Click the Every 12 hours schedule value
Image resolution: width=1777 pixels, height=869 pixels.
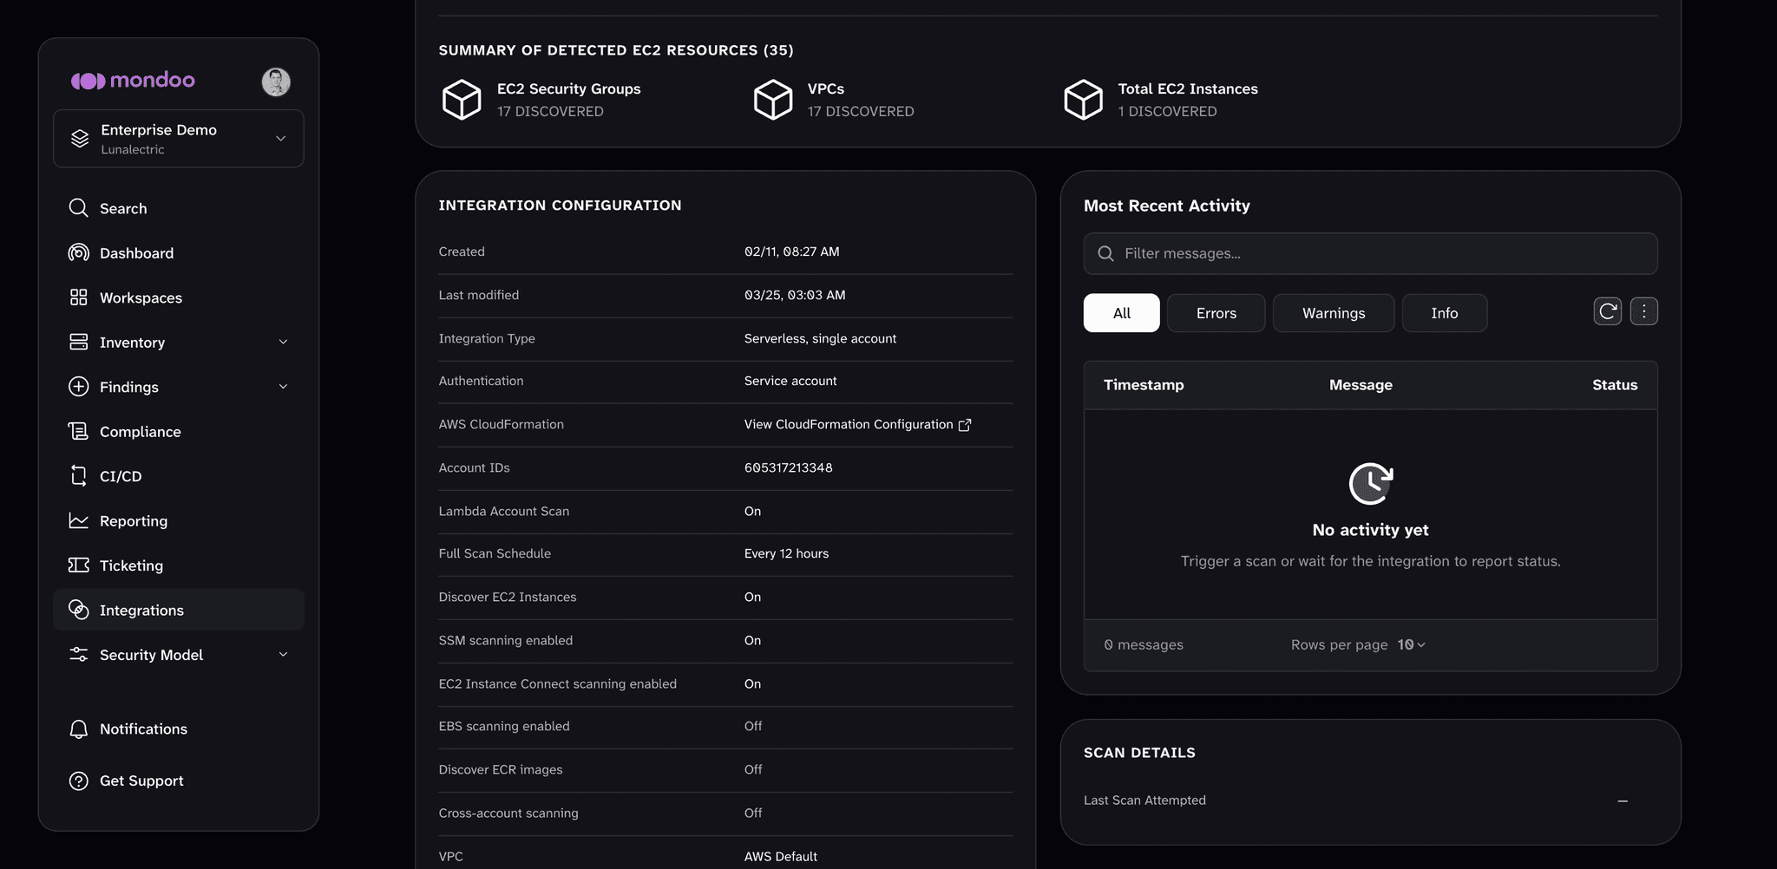tap(786, 553)
